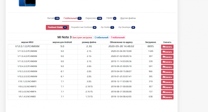Image resolution: width=208 pixels, height=112 pixels.
Task: Download V9.6.2.0.NCHMIFD firmware
Action: (167, 87)
